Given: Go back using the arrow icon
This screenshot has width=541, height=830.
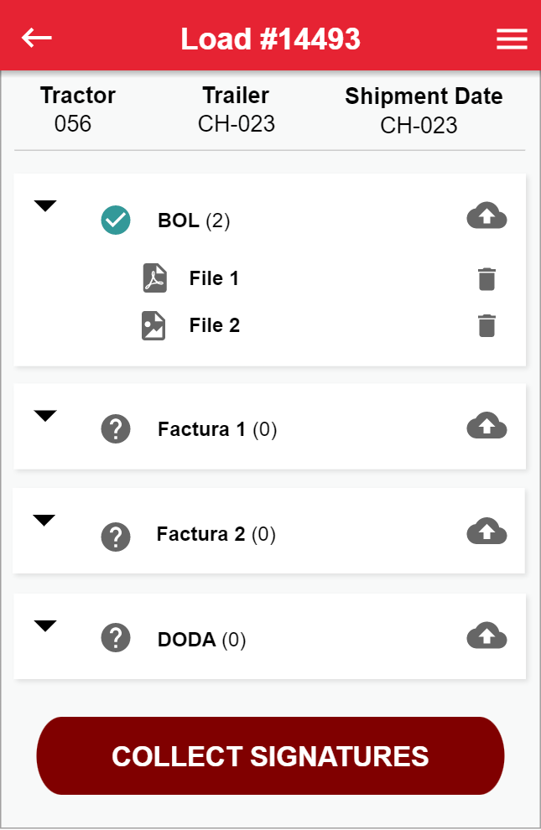Looking at the screenshot, I should (37, 38).
